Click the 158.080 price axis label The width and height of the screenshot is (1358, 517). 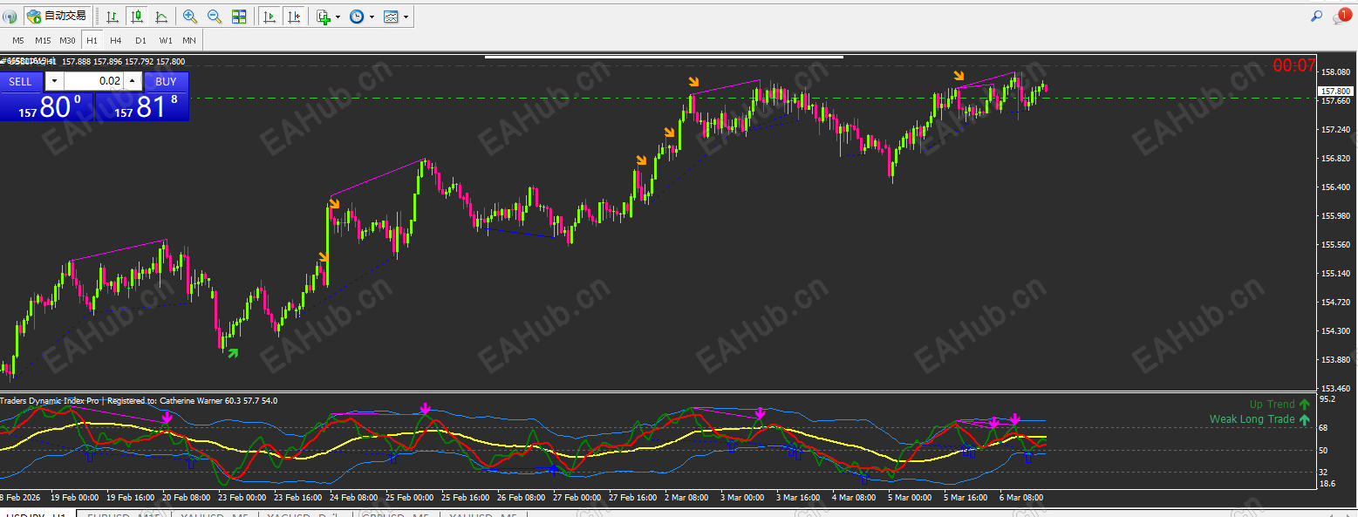(1336, 71)
